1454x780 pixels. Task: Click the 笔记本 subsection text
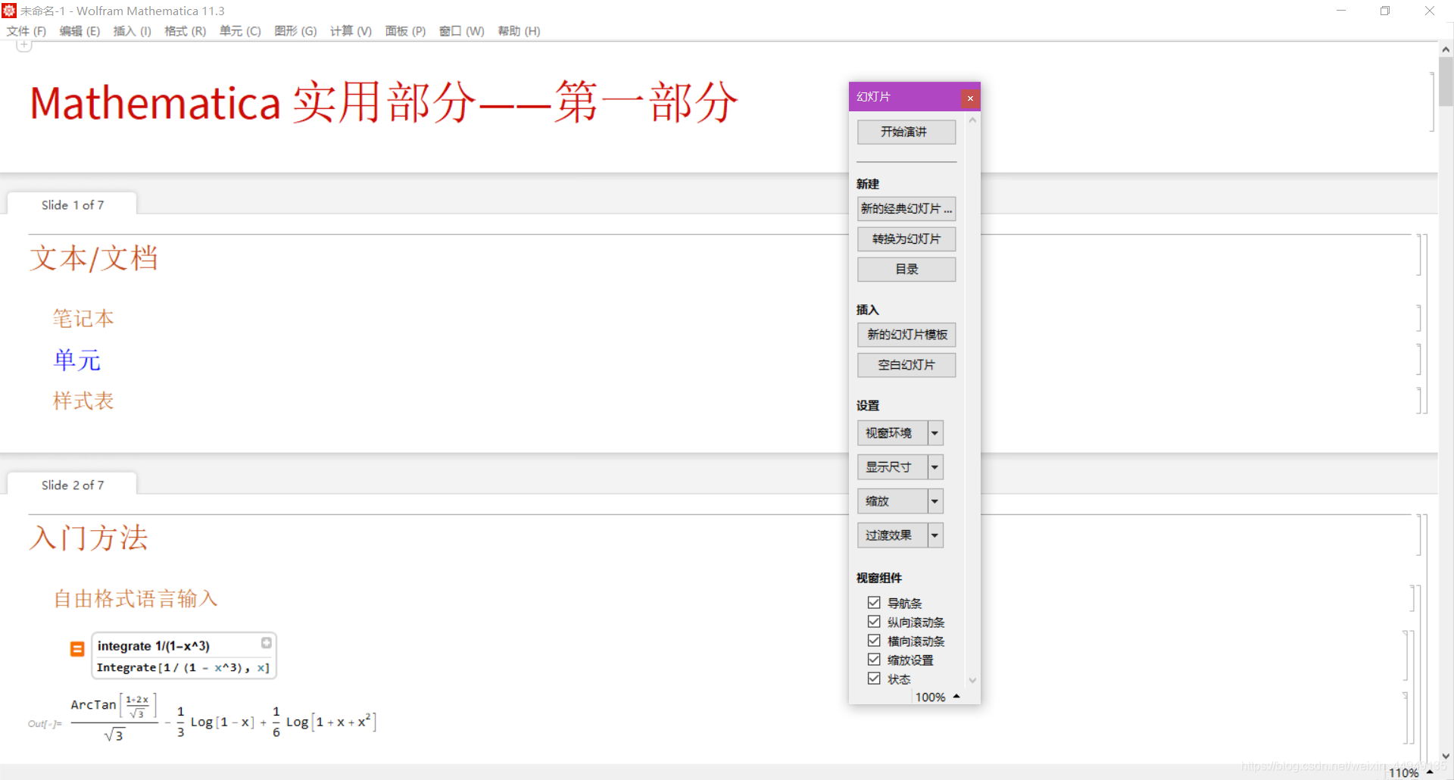[83, 319]
